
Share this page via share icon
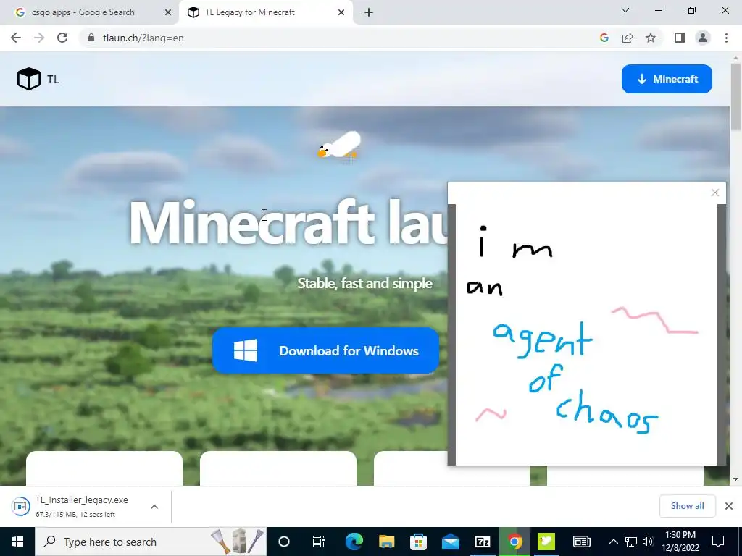[628, 38]
